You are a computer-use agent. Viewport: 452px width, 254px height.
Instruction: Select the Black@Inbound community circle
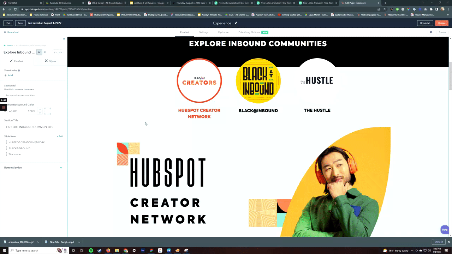[258, 81]
